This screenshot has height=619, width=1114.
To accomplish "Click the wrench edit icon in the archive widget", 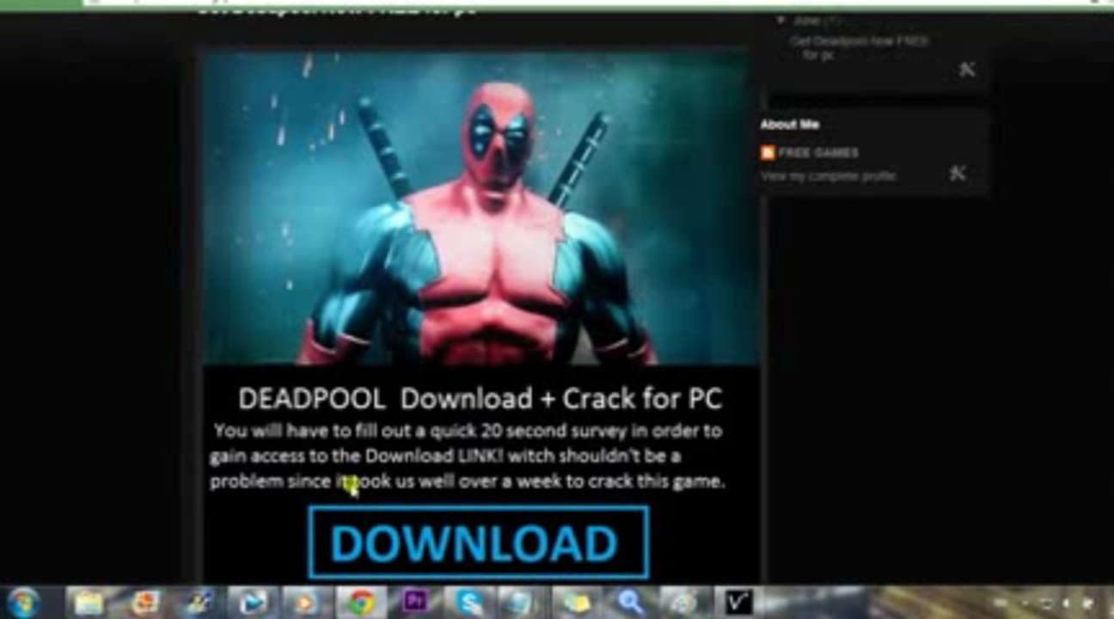I will tap(967, 70).
